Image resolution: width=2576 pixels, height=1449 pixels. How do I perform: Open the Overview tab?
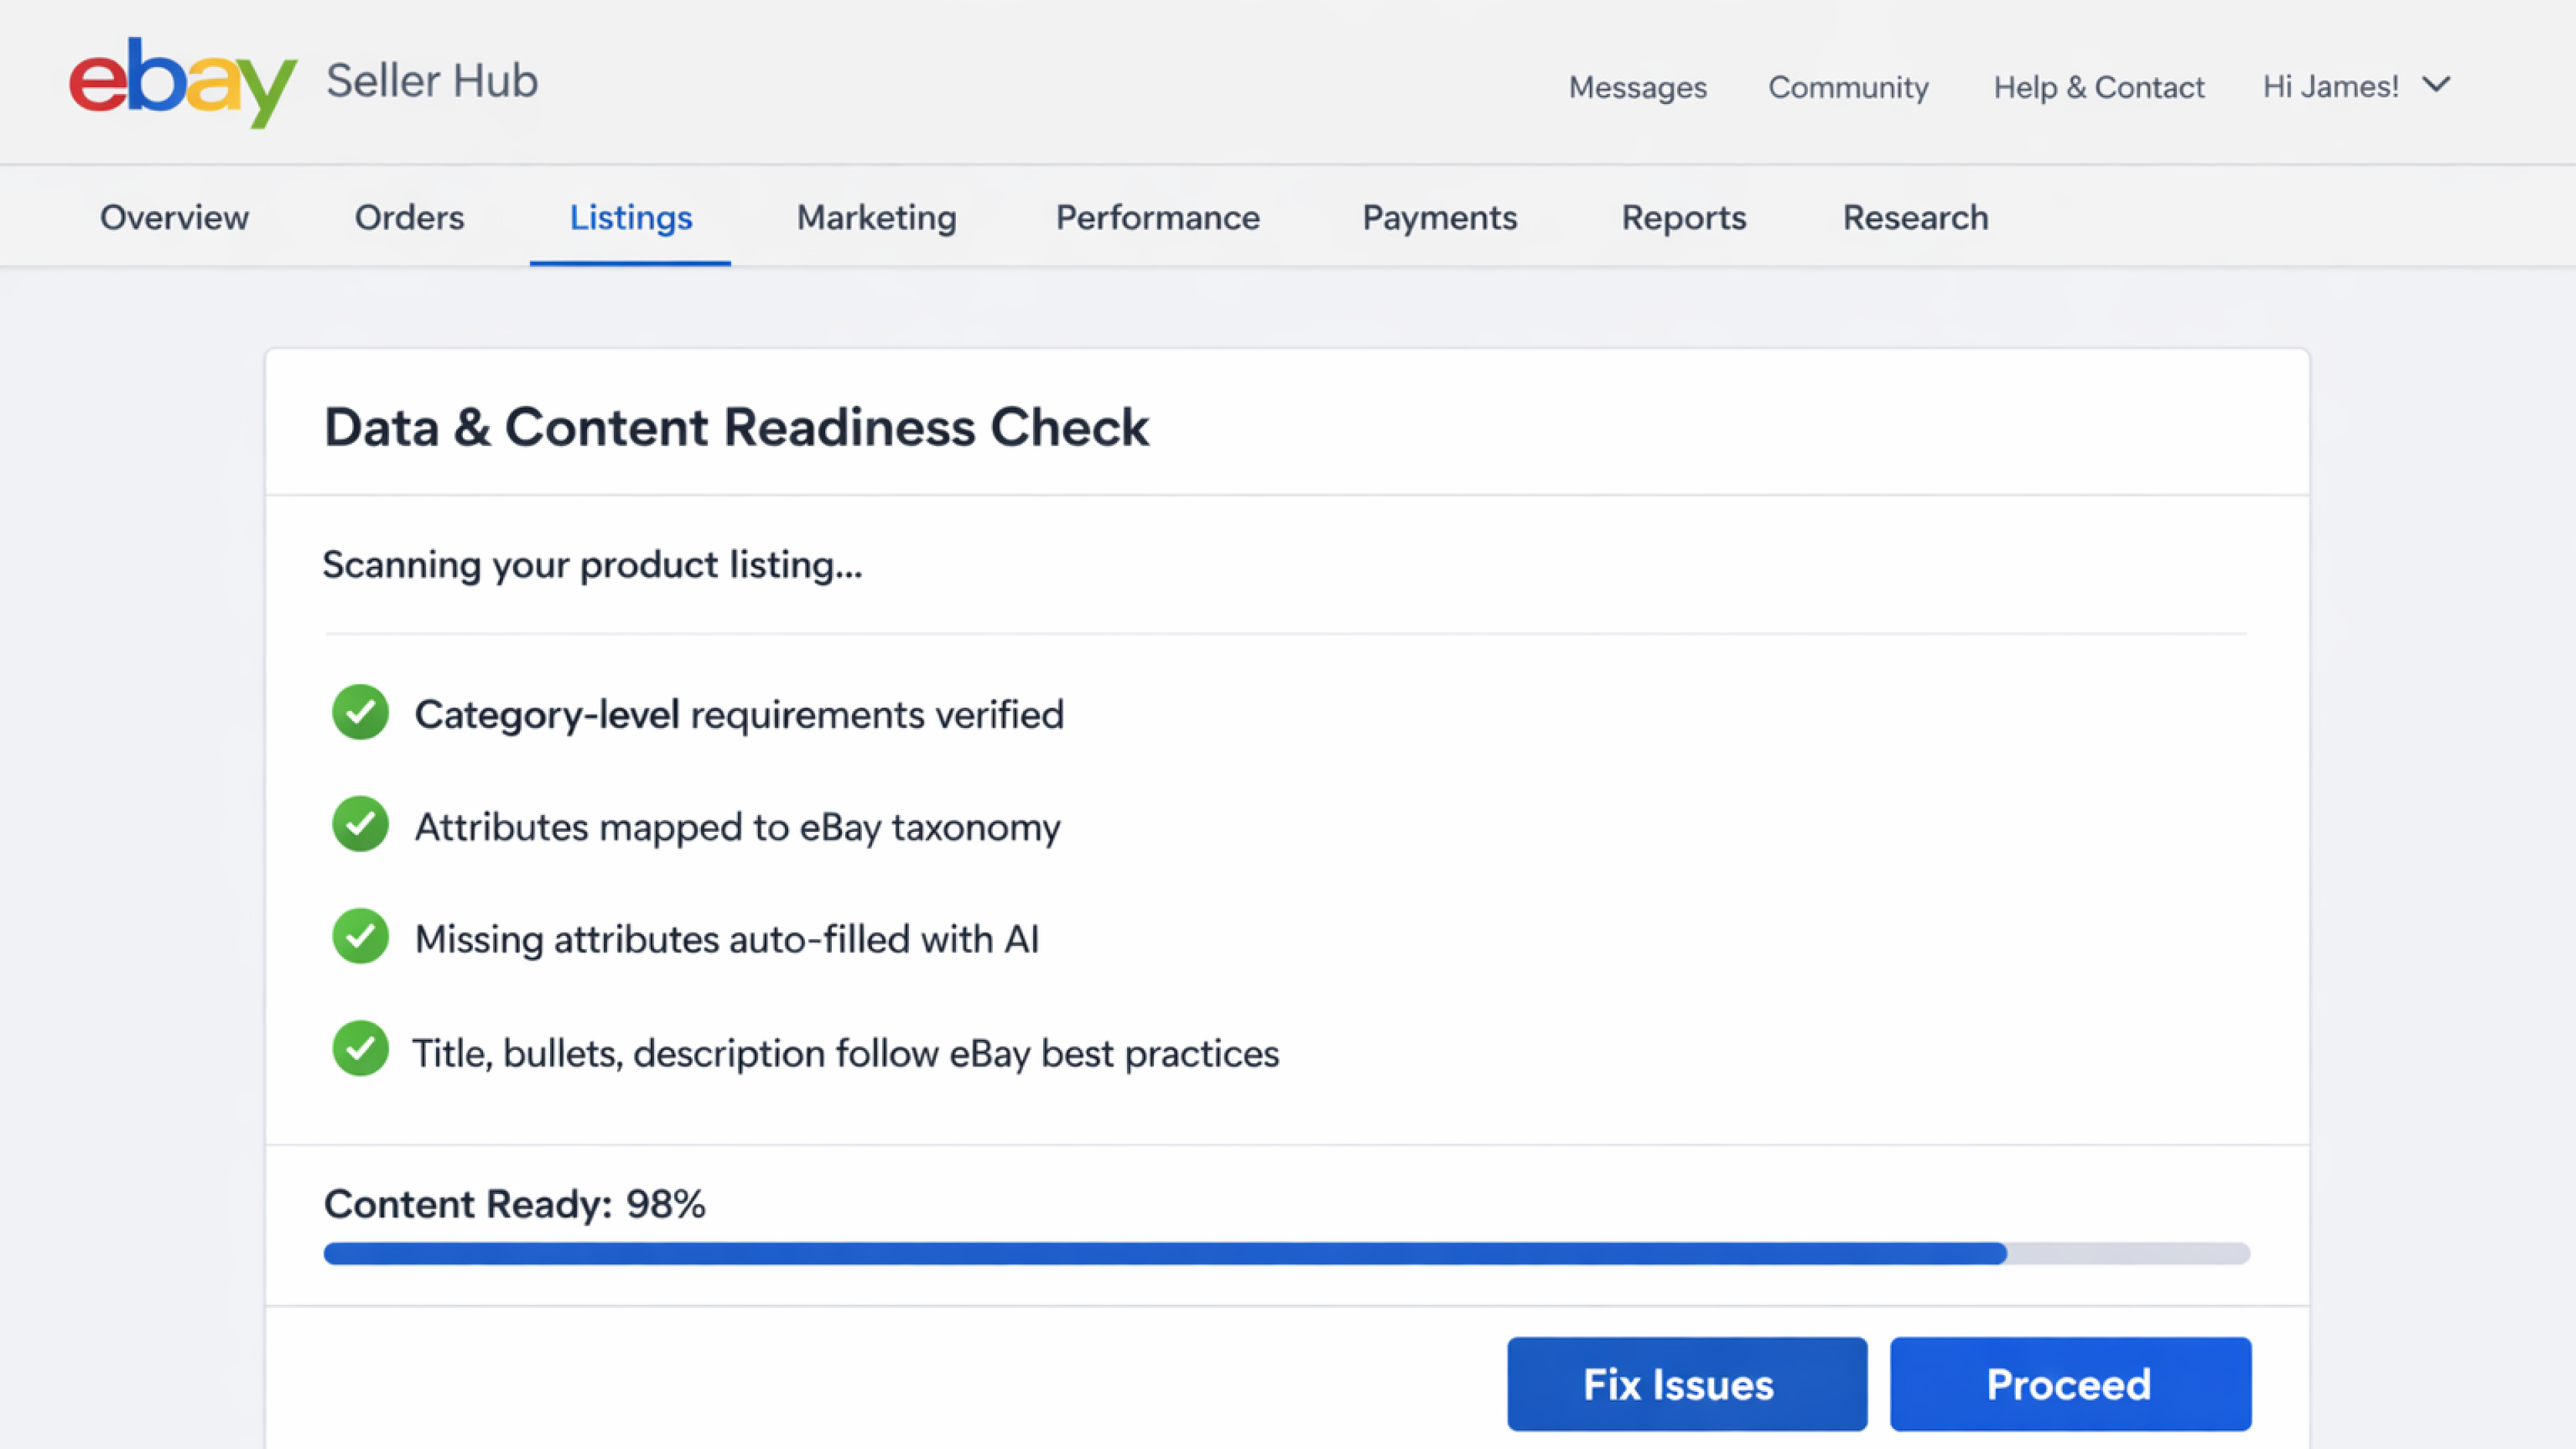[174, 217]
